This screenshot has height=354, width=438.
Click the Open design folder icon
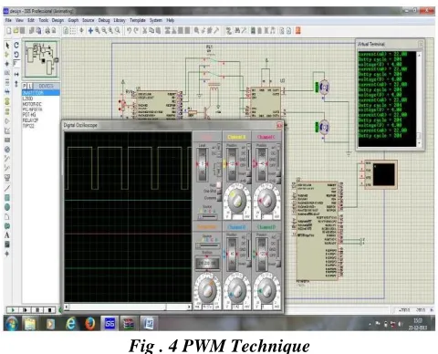click(16, 30)
